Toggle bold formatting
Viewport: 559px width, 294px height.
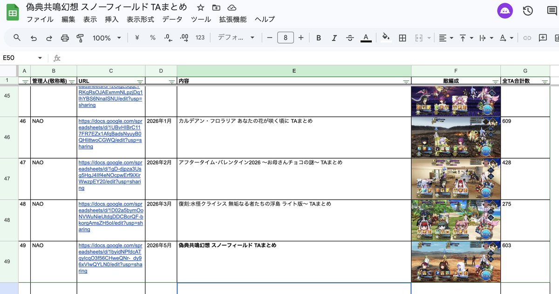pyautogui.click(x=319, y=38)
